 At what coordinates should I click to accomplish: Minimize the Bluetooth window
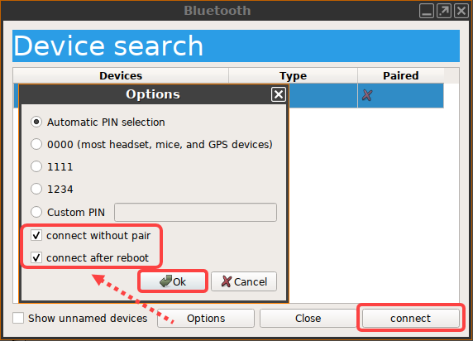point(427,11)
